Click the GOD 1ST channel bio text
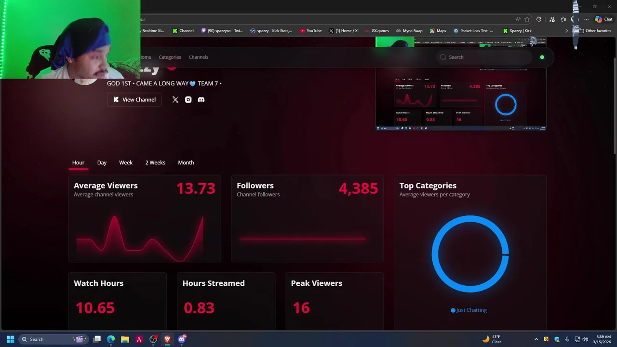The width and height of the screenshot is (617, 347). click(164, 83)
